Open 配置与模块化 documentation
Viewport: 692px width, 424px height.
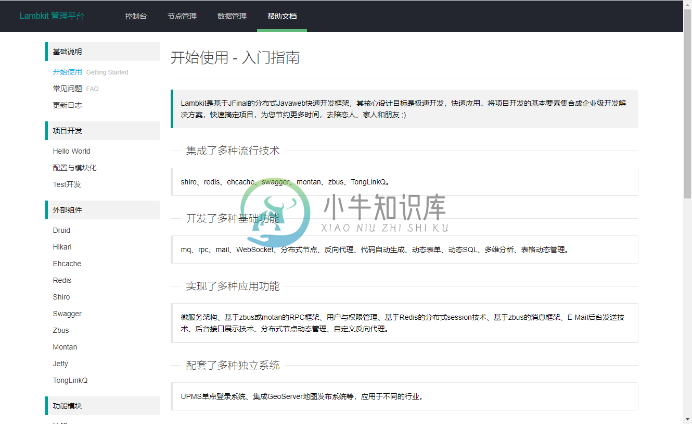(x=75, y=168)
